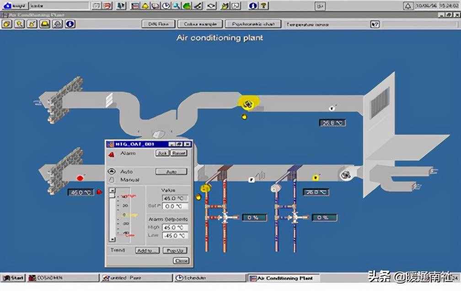
Task: Click the heating valve 0 % readout
Action: click(x=254, y=217)
